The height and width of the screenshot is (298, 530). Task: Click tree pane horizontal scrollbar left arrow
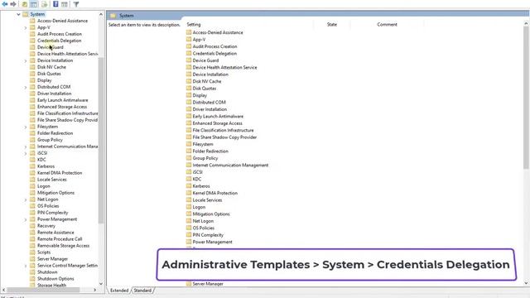pos(3,290)
